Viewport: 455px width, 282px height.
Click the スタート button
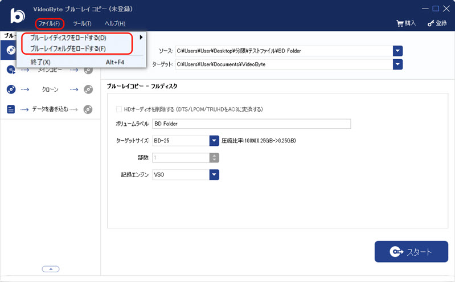pos(411,251)
